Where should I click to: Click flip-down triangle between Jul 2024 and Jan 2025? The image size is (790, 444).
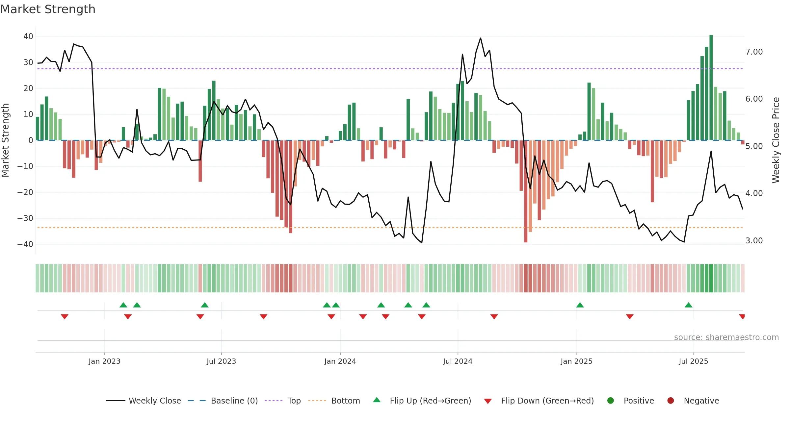point(494,317)
